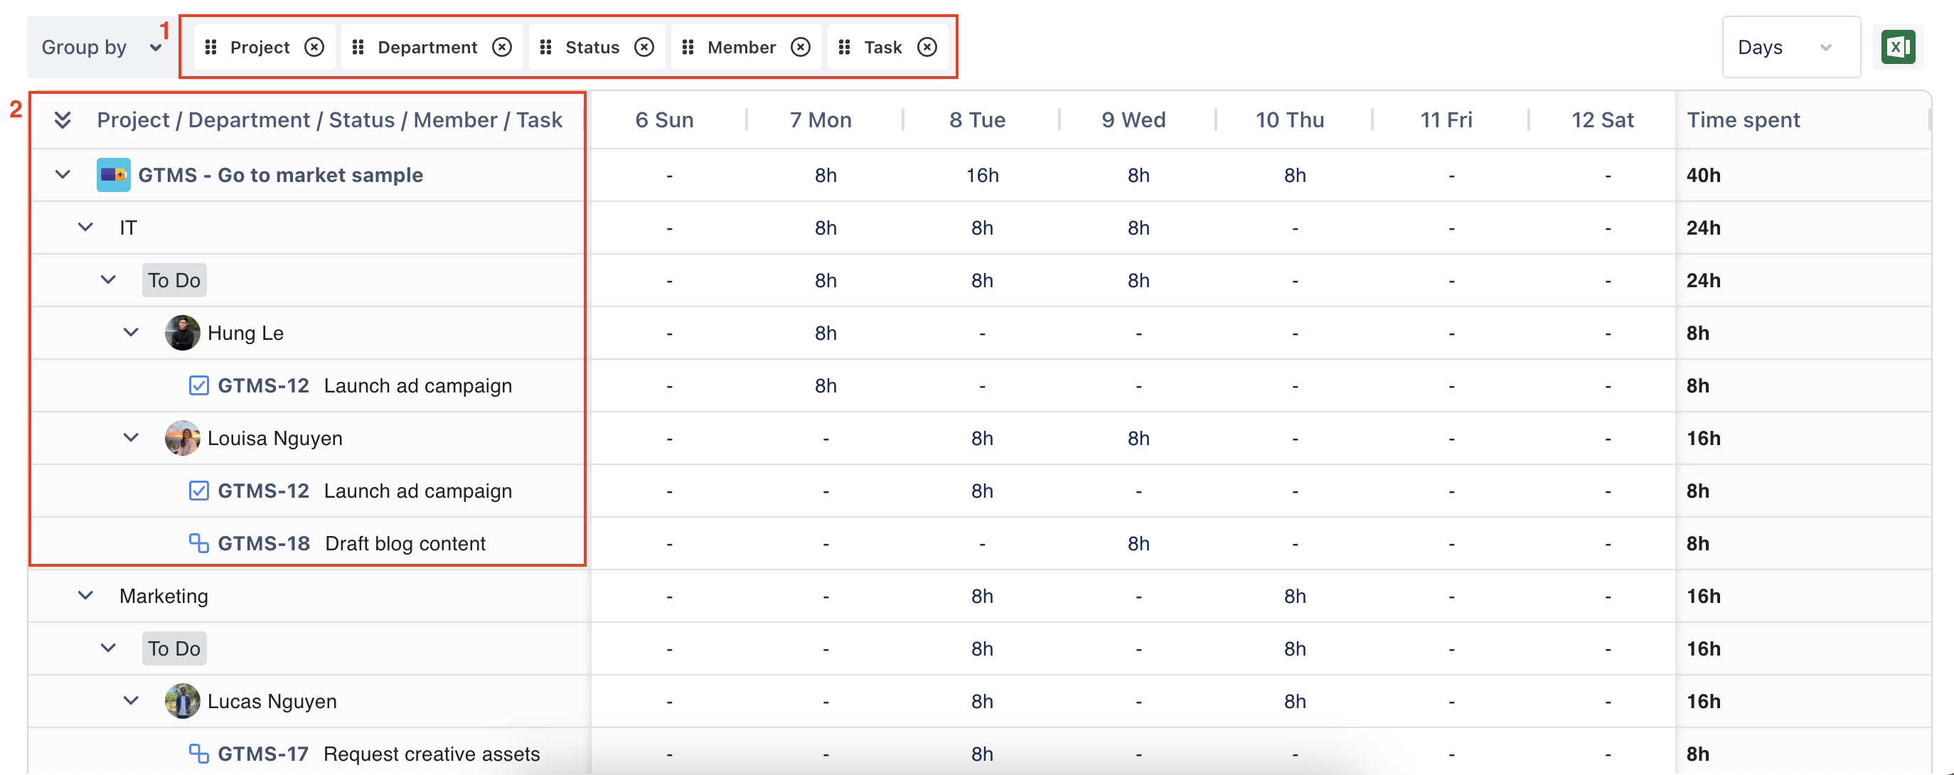Viewport: 1954px width, 775px height.
Task: Open the Group by dropdown
Action: coord(101,47)
